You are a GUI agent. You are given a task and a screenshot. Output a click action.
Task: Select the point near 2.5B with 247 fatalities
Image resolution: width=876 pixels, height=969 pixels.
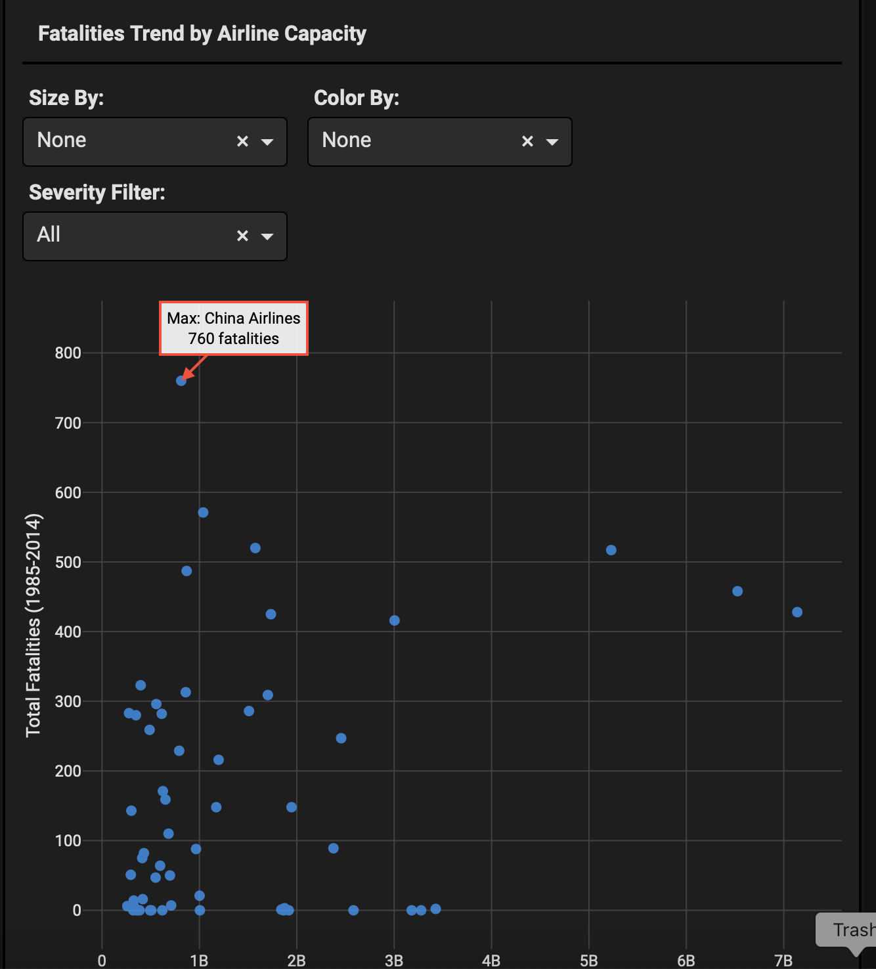pyautogui.click(x=341, y=739)
